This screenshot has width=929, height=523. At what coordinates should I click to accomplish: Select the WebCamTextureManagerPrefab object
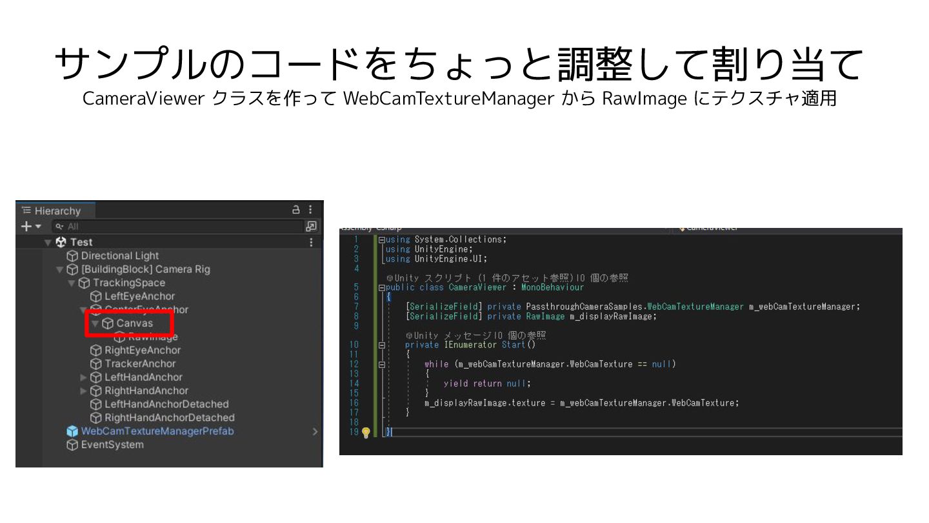click(x=157, y=431)
